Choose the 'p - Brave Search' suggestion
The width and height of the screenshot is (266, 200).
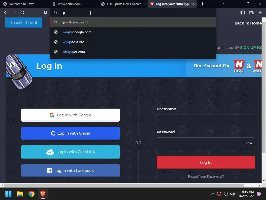133,22
